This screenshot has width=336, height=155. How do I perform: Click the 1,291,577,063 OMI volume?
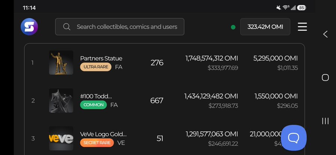point(212,134)
